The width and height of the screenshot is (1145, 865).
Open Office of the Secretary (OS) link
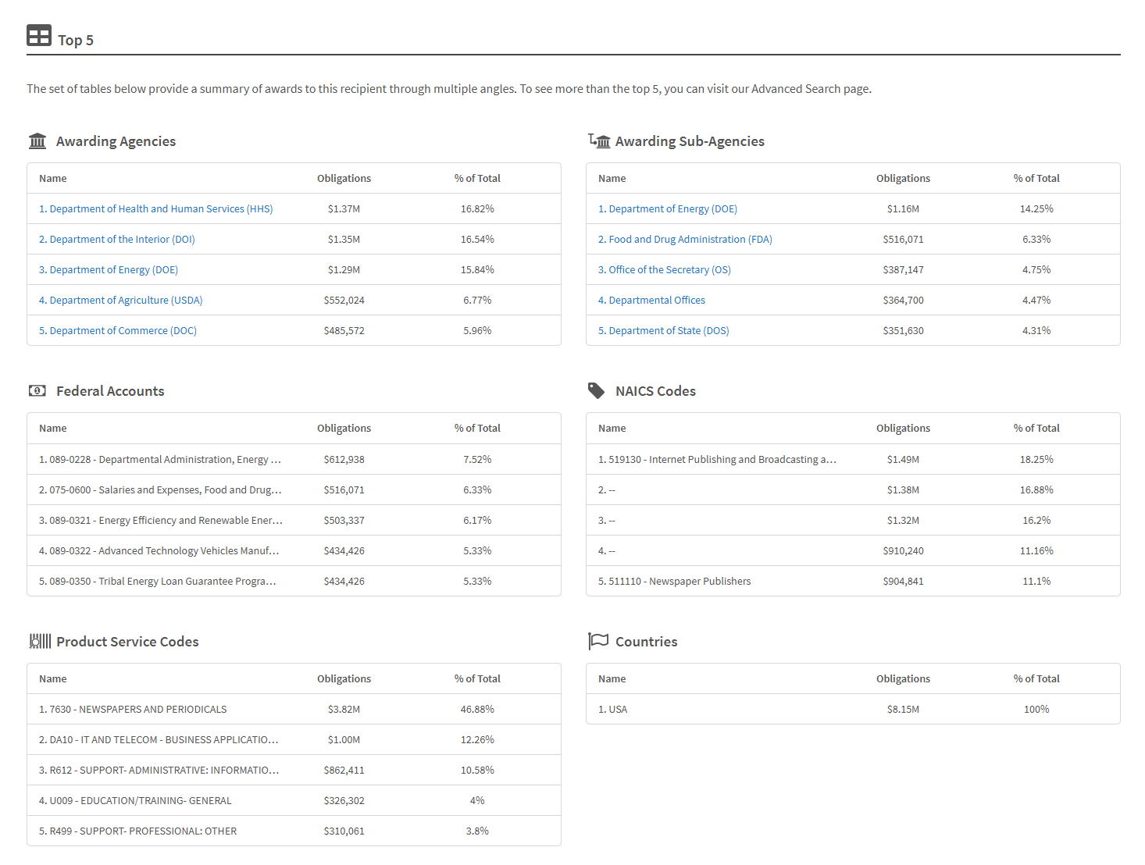coord(664,270)
